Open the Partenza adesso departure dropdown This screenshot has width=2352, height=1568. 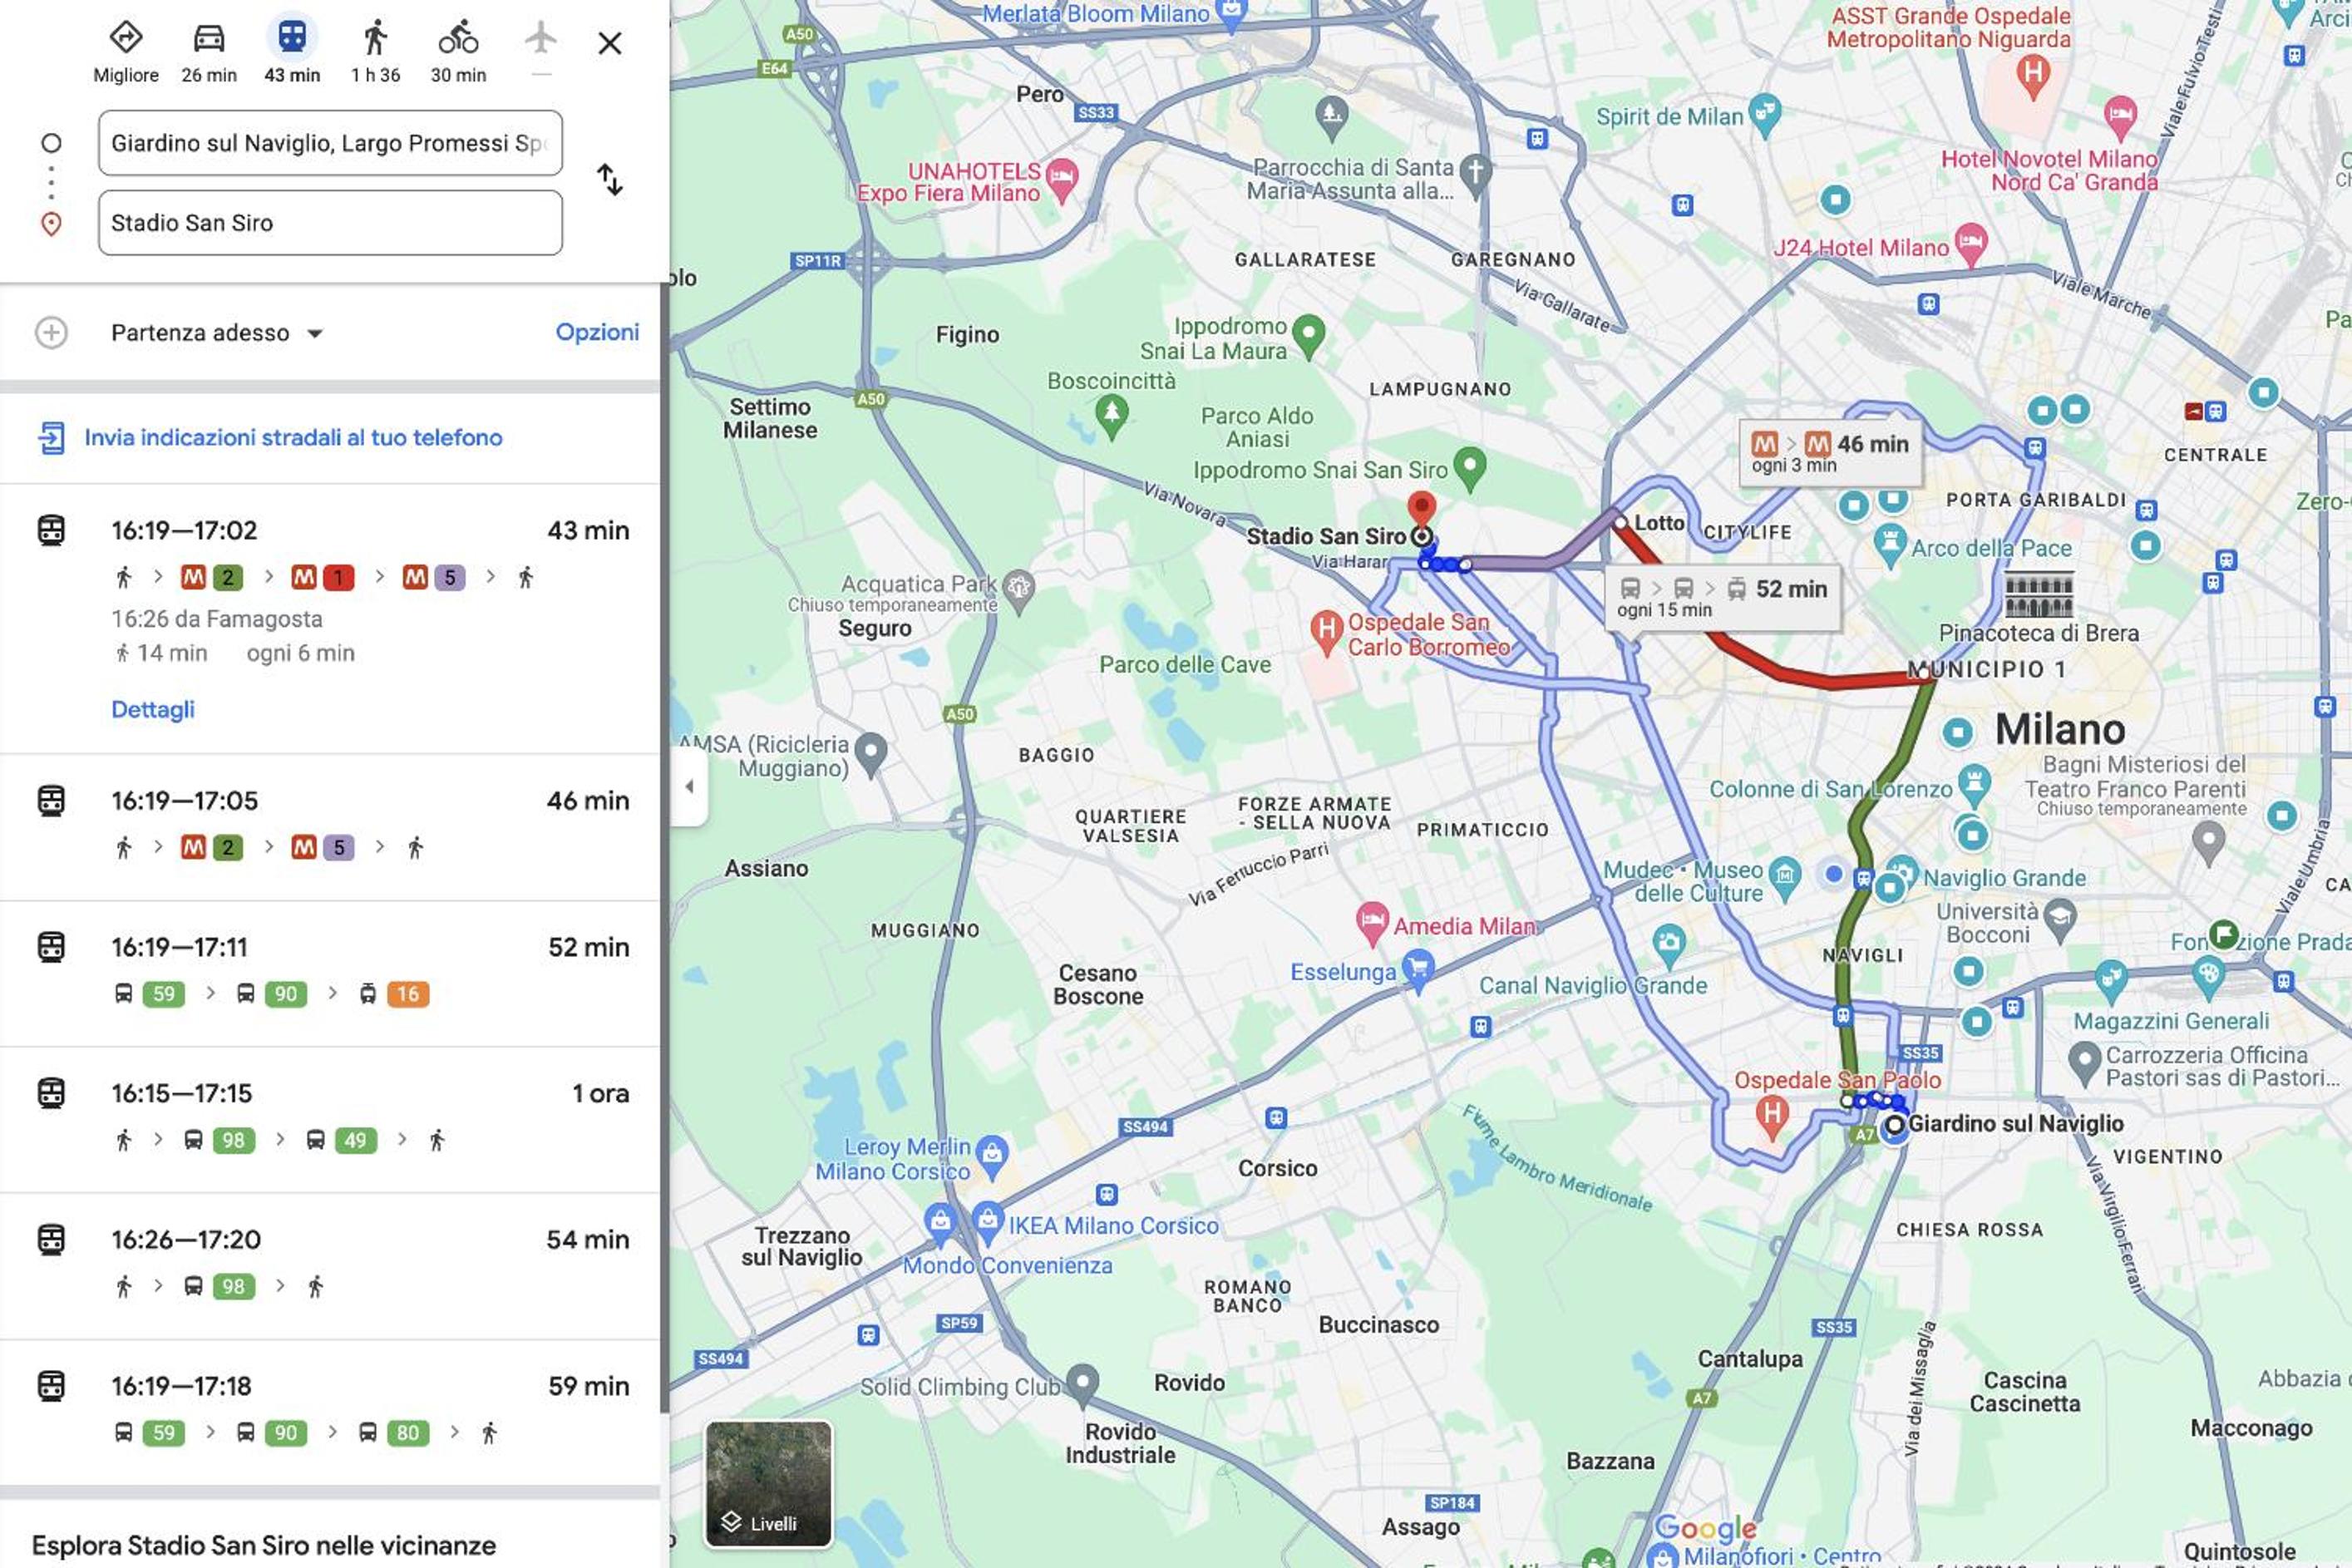click(x=217, y=333)
